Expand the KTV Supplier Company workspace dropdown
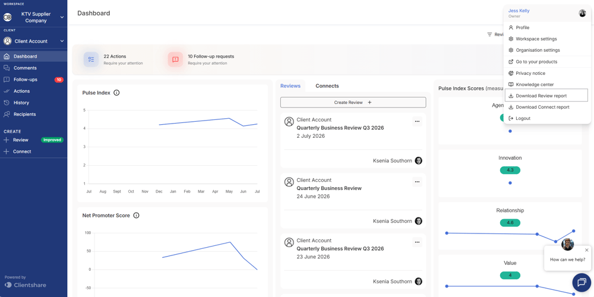 click(62, 17)
